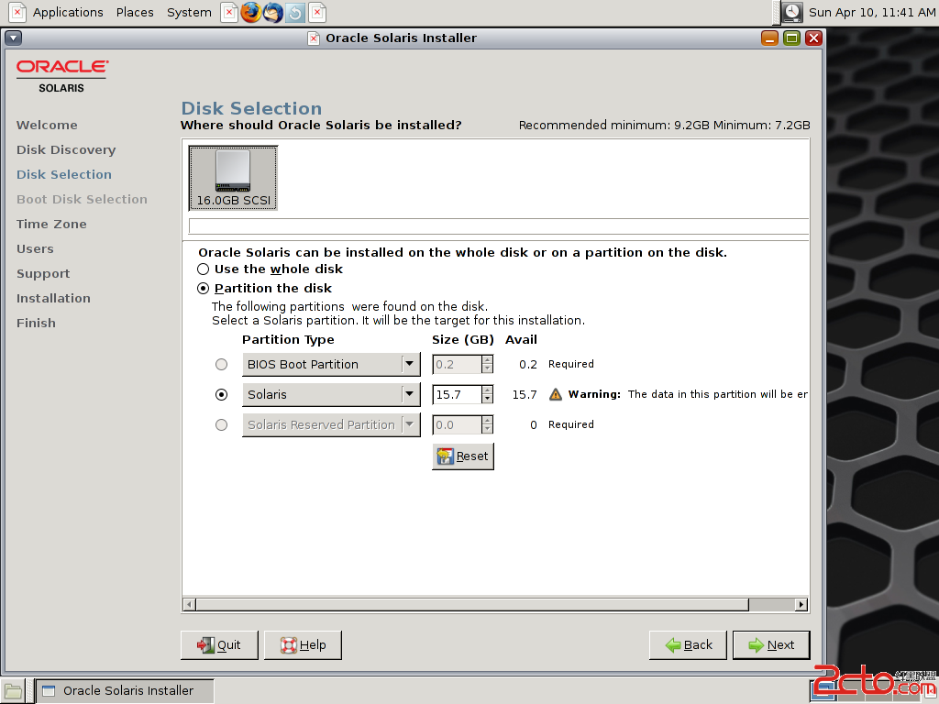Select the 16.0GB SCSI disk
The image size is (939, 704).
click(233, 178)
